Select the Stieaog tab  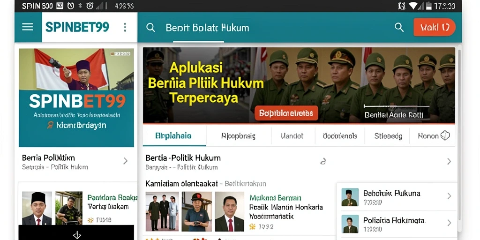(388, 136)
